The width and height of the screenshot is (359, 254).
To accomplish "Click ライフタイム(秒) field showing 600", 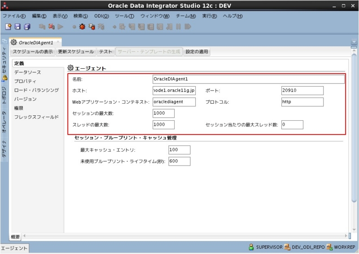I will point(179,162).
